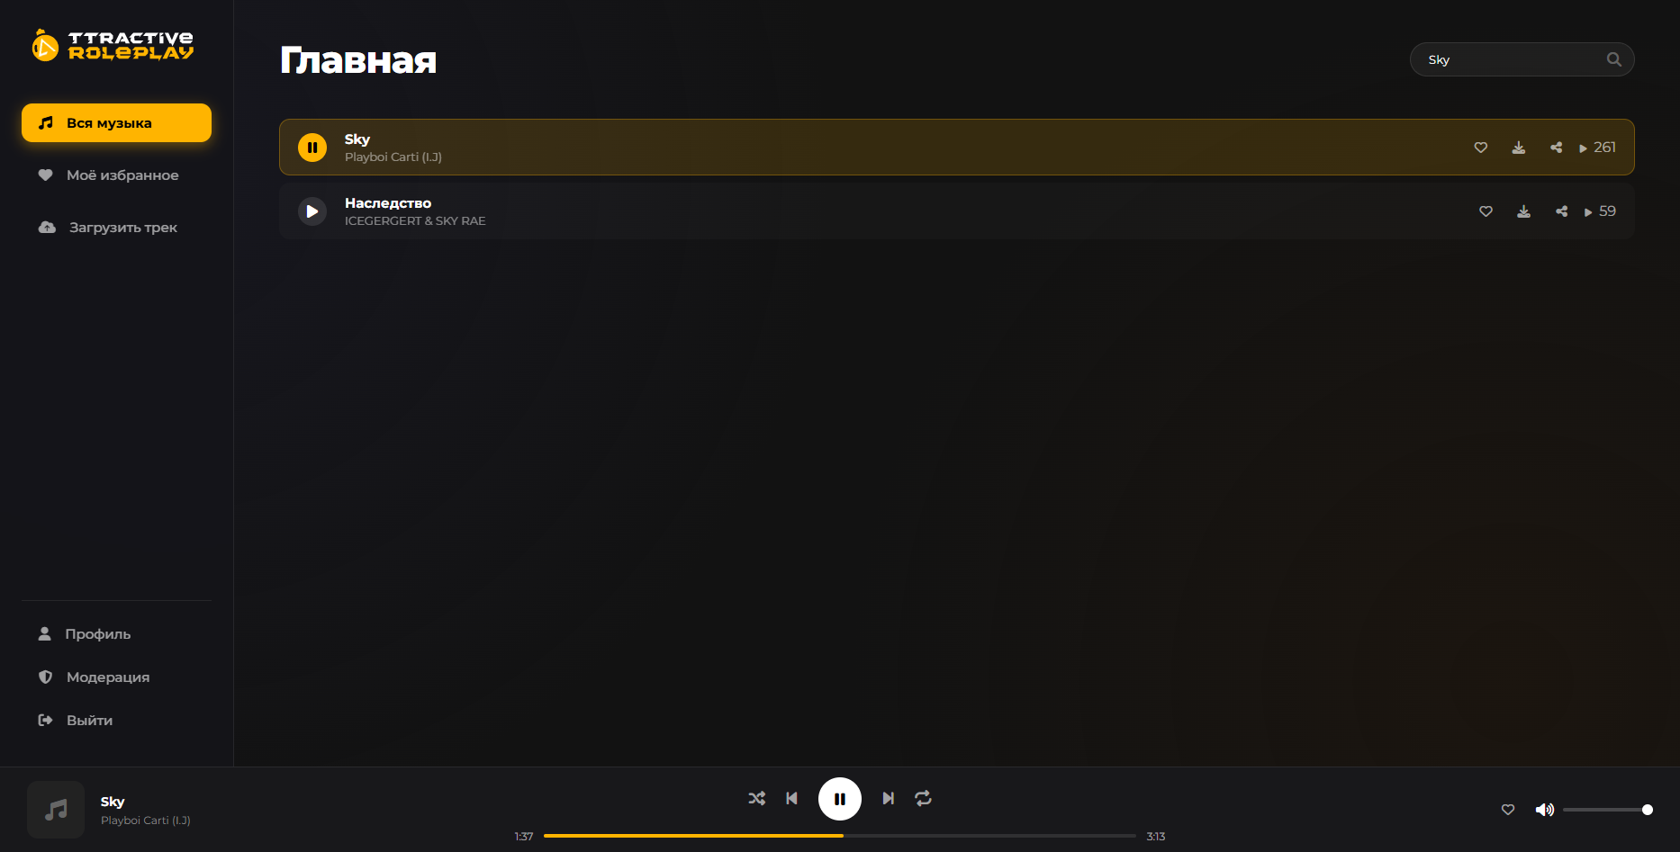Viewport: 1680px width, 852px height.
Task: Toggle shuffle in the player bar
Action: click(757, 798)
